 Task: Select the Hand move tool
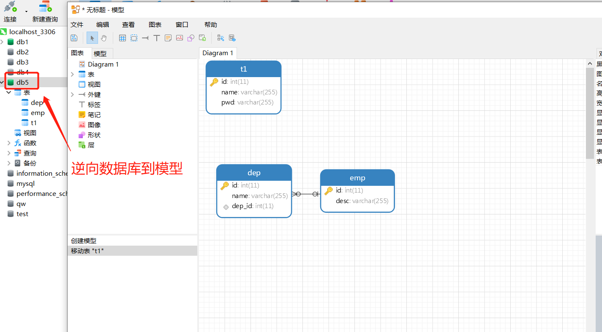(104, 38)
